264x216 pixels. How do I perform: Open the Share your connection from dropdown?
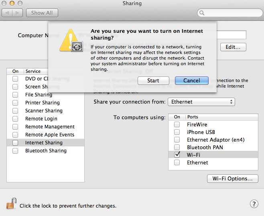point(201,102)
